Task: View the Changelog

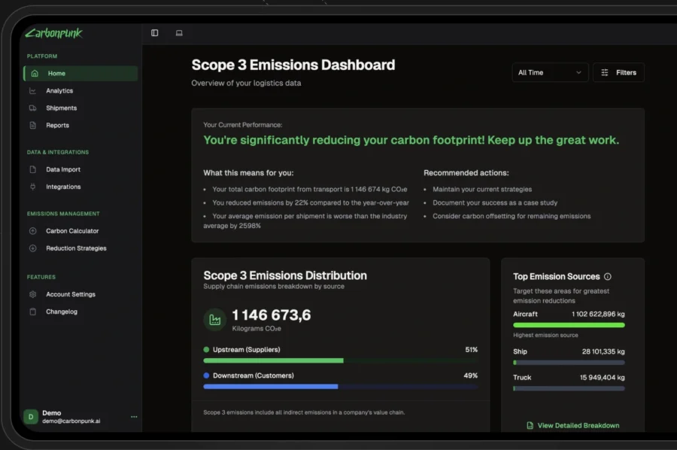Action: (80, 312)
